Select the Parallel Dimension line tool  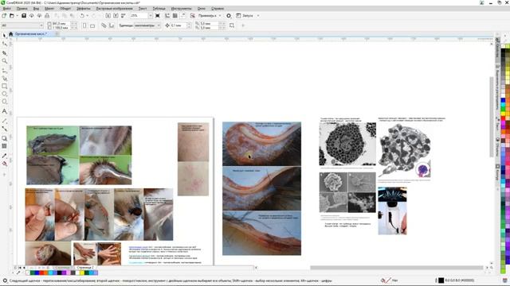[x=4, y=121]
